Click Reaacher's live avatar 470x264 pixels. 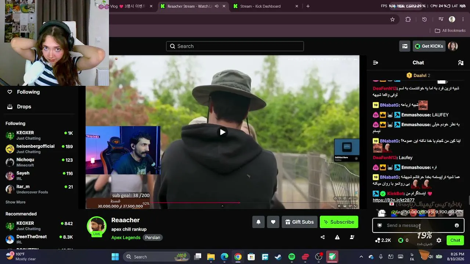pyautogui.click(x=97, y=227)
